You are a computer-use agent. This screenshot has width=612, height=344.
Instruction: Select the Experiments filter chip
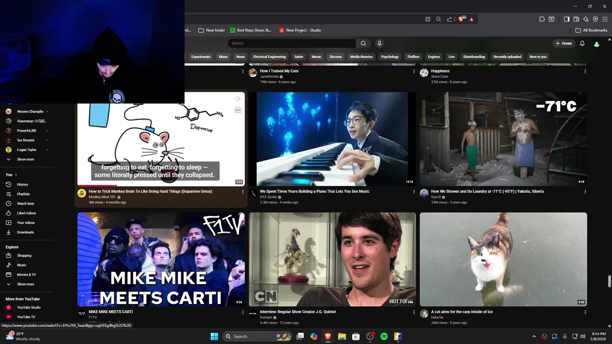point(201,57)
